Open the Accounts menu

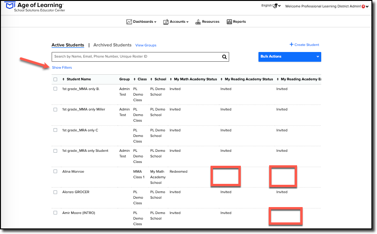(176, 22)
